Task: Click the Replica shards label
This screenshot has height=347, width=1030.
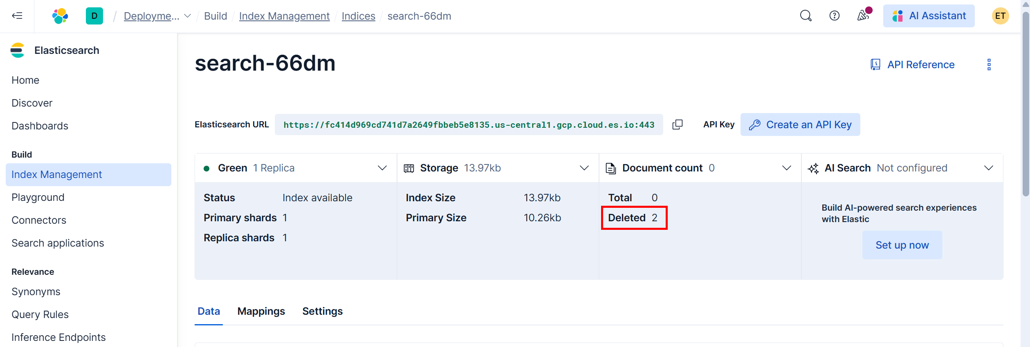Action: pyautogui.click(x=239, y=238)
